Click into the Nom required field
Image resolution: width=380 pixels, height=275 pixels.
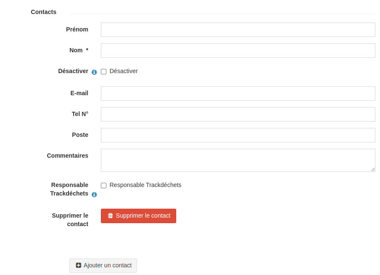click(238, 51)
